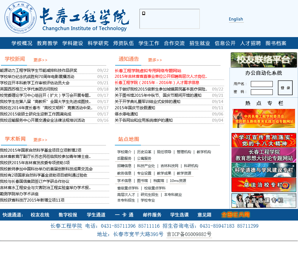This screenshot has width=298, height=271.
Task: Open 合作交流 menu
Action: pyautogui.click(x=174, y=43)
